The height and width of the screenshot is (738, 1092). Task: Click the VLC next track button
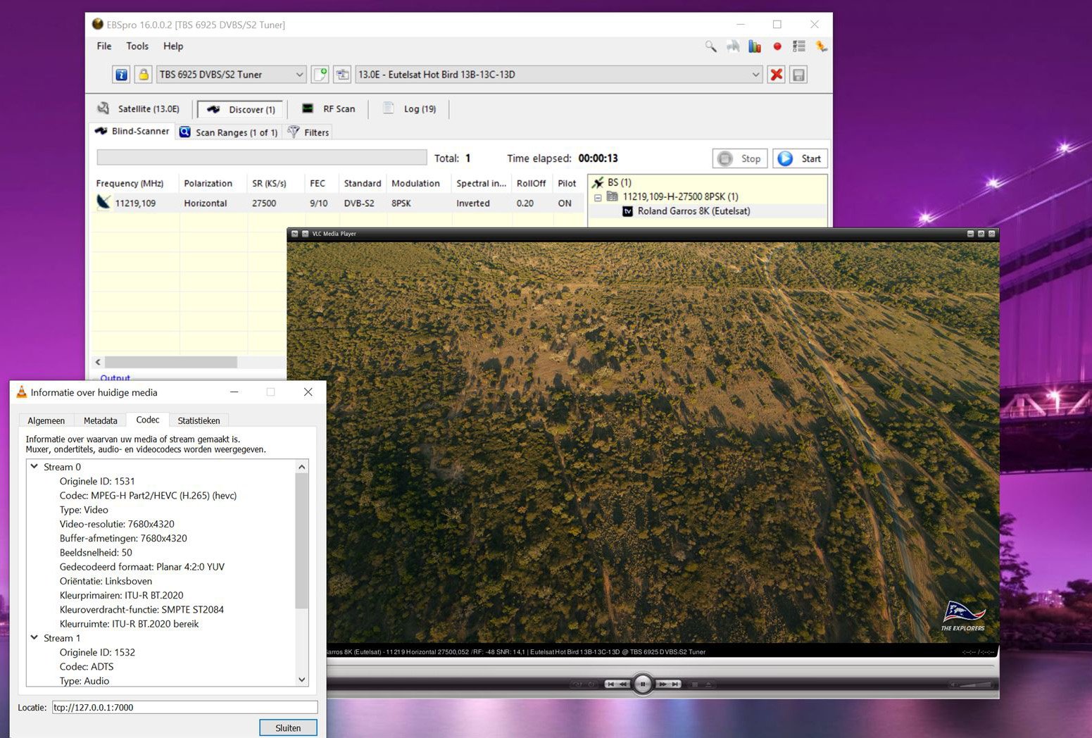[675, 684]
